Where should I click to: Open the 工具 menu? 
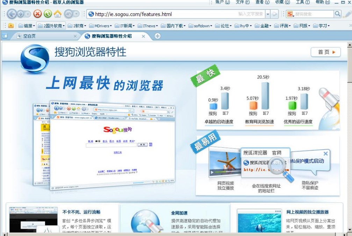(x=303, y=2)
